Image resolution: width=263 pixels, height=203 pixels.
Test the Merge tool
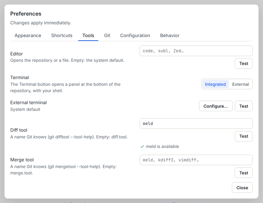[x=244, y=173]
